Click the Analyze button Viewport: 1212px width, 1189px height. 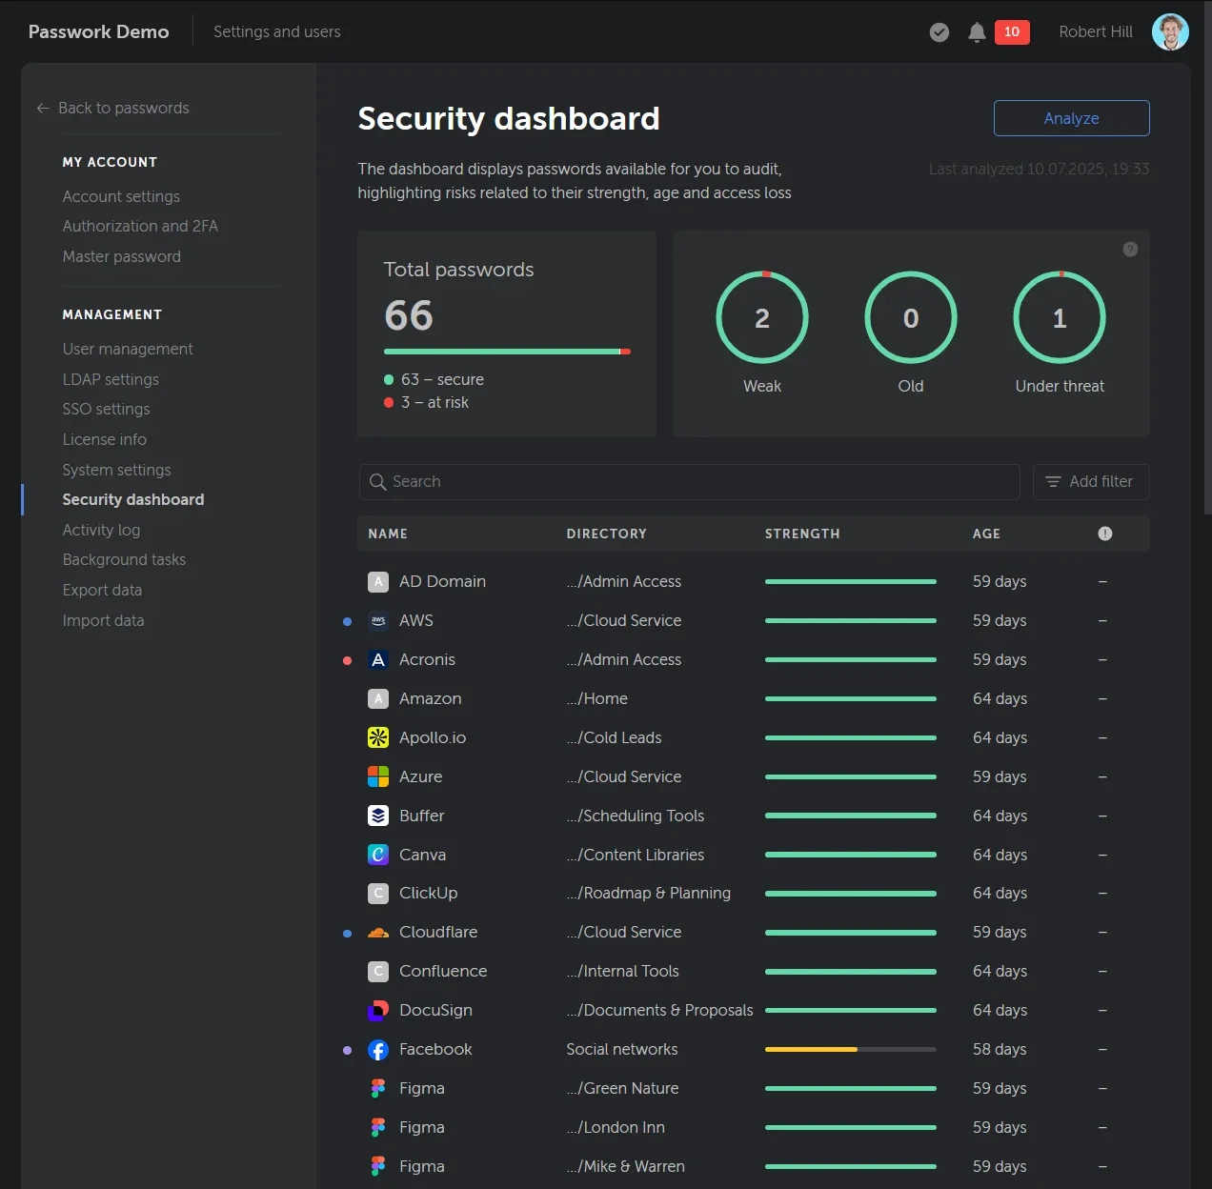[x=1071, y=118]
